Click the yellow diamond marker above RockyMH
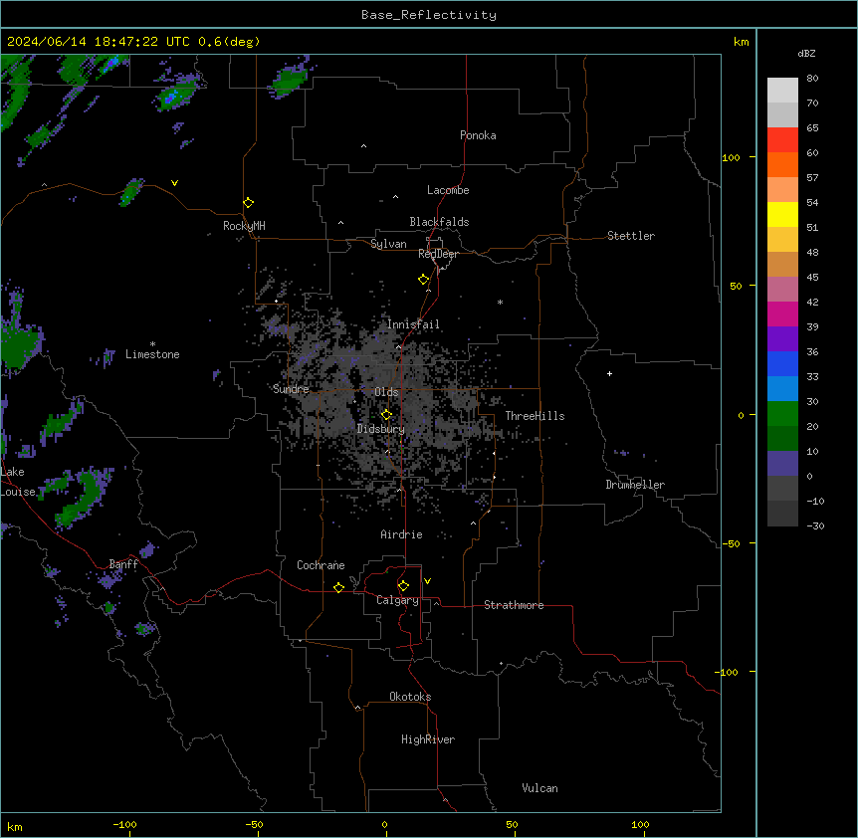Image resolution: width=858 pixels, height=838 pixels. [248, 203]
